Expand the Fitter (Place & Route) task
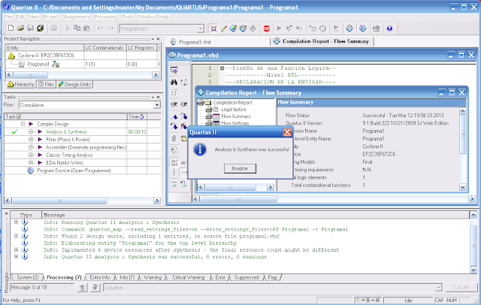Viewport: 481px width, 305px height. (x=31, y=140)
